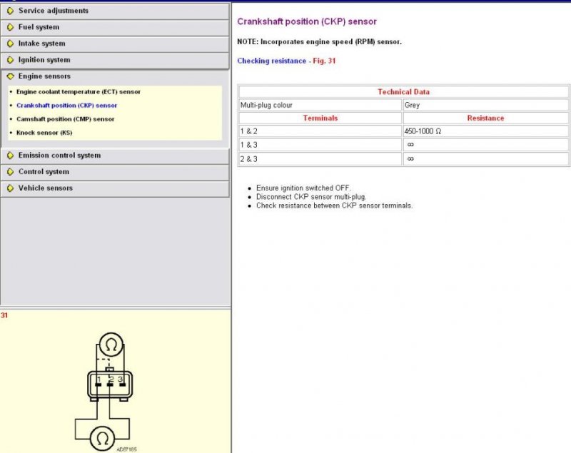Collapse the Engine sensors section
The width and height of the screenshot is (571, 453).
click(44, 76)
